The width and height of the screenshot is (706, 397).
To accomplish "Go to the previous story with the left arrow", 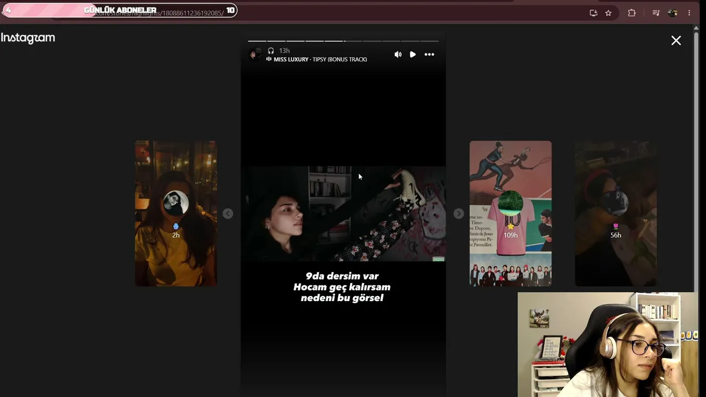I will click(x=228, y=213).
